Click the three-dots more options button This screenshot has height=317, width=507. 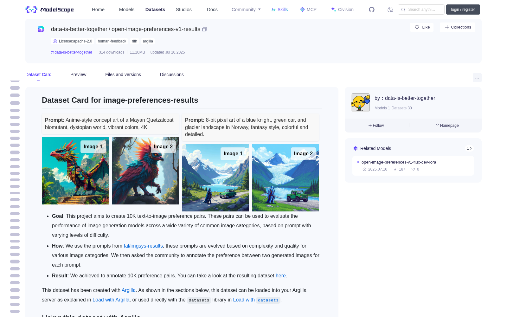[477, 78]
